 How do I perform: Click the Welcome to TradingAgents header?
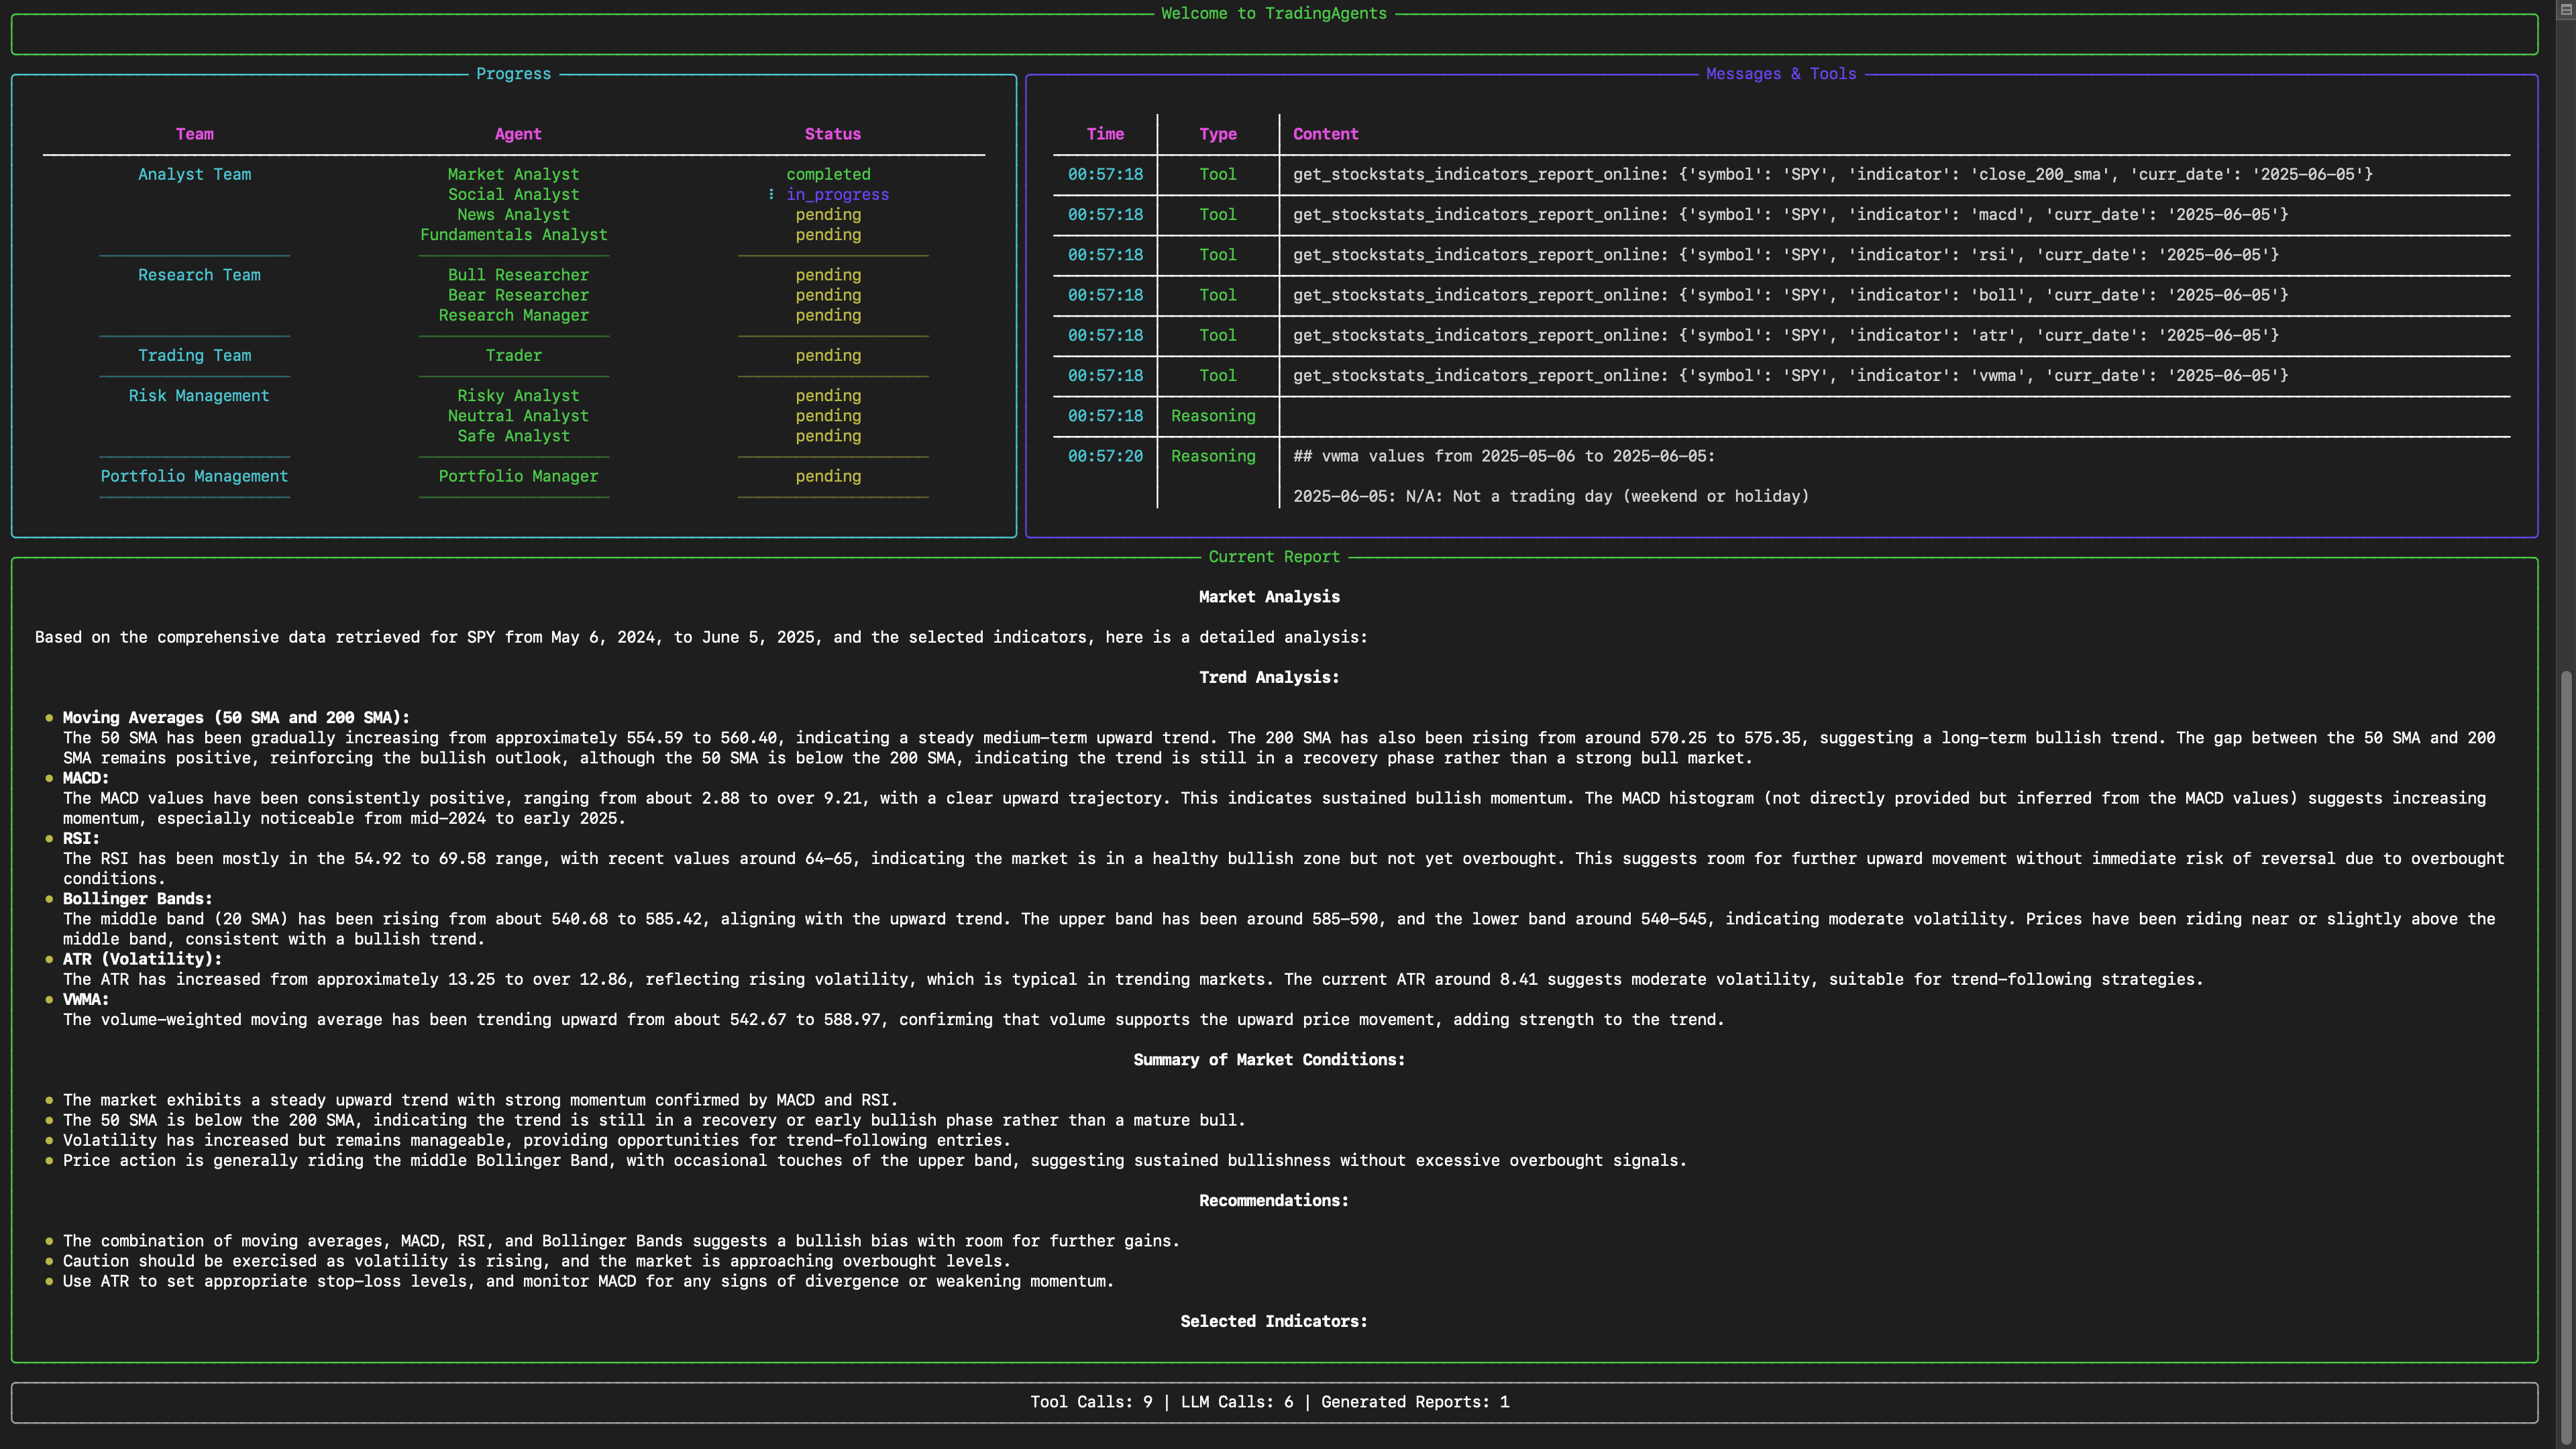[x=1273, y=13]
